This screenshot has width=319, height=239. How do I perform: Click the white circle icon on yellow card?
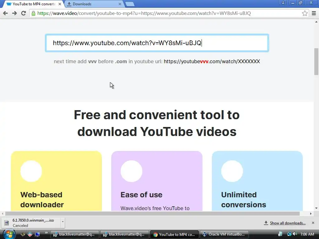coord(31,171)
